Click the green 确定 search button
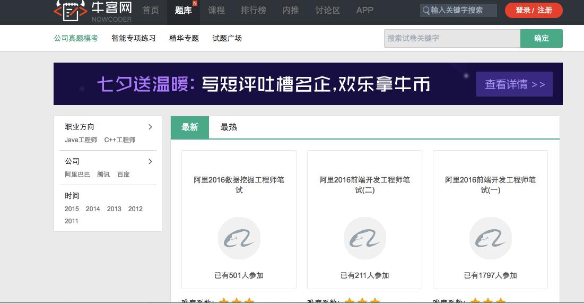 pos(541,38)
